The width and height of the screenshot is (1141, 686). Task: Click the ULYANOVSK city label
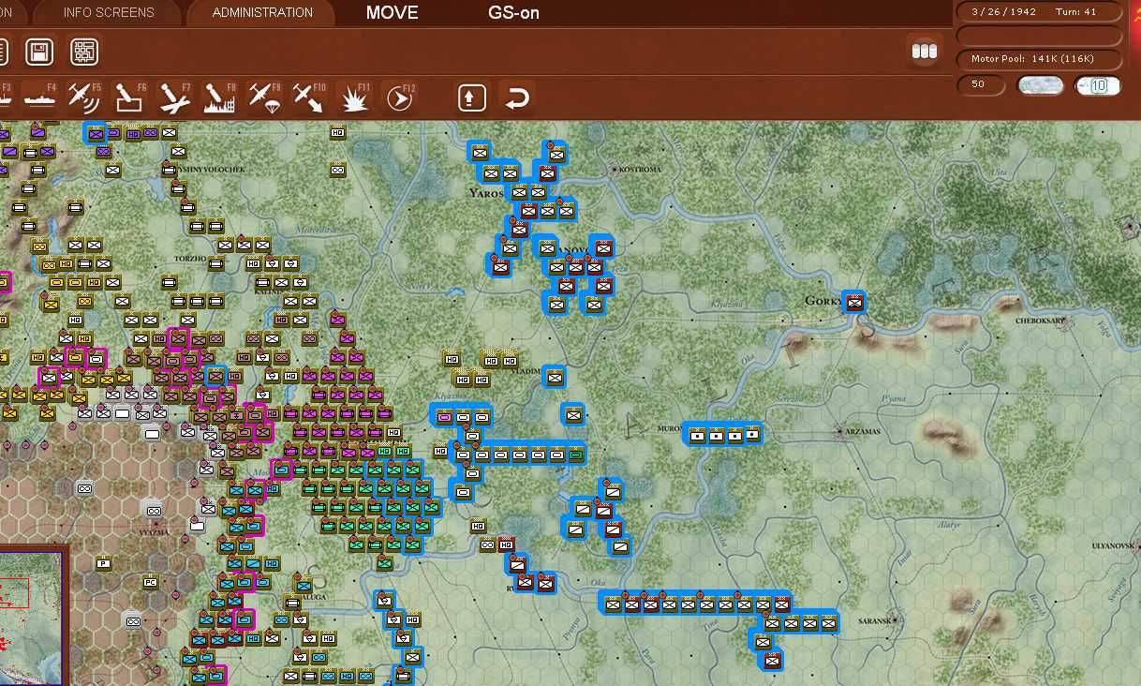(1115, 544)
